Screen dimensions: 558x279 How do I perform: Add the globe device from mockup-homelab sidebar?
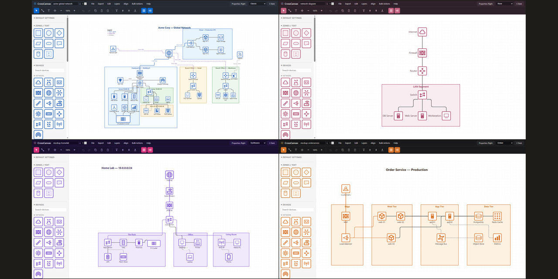pos(49,232)
